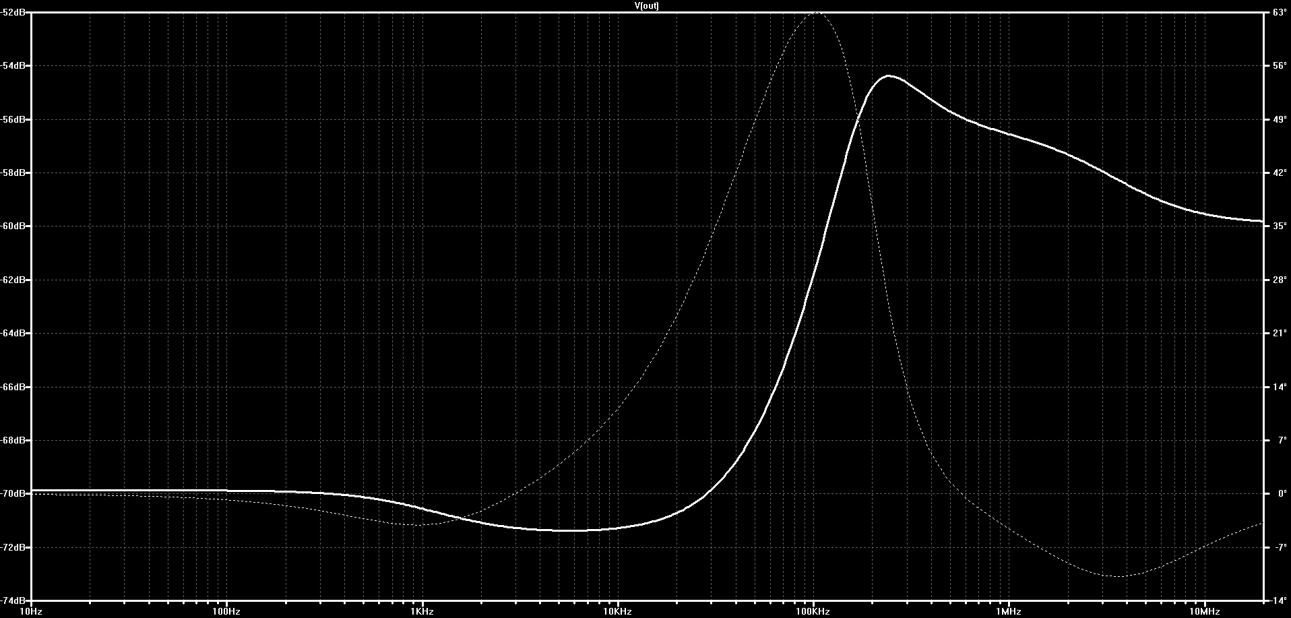Click the 10MHz frequency axis label
The height and width of the screenshot is (618, 1291).
pyautogui.click(x=1204, y=611)
